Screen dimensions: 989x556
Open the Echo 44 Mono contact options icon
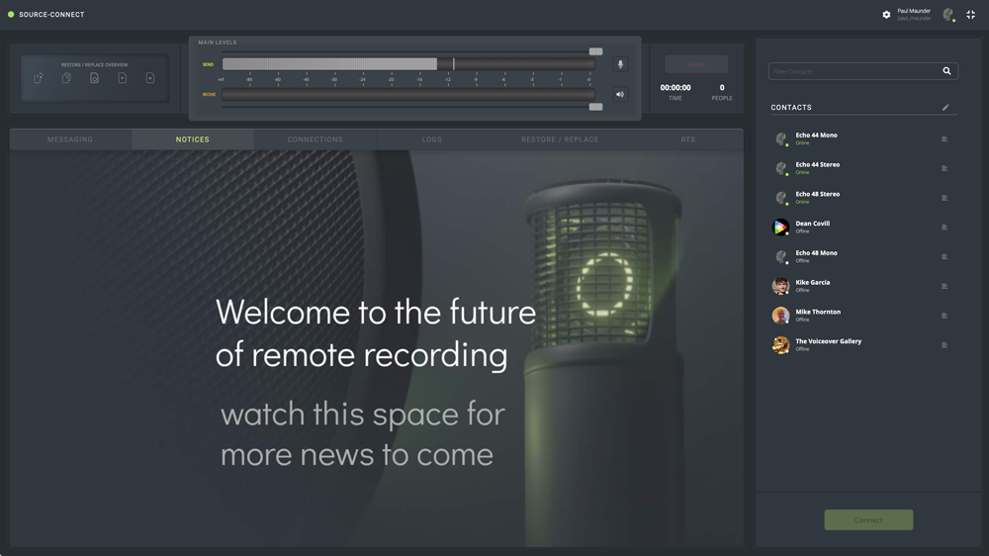click(x=944, y=139)
